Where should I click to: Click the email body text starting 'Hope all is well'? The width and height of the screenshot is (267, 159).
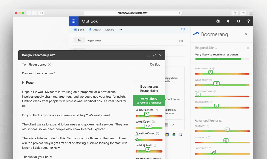pos(75,99)
